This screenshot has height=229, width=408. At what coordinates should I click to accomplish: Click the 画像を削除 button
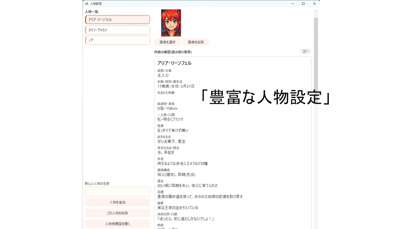[x=196, y=42]
